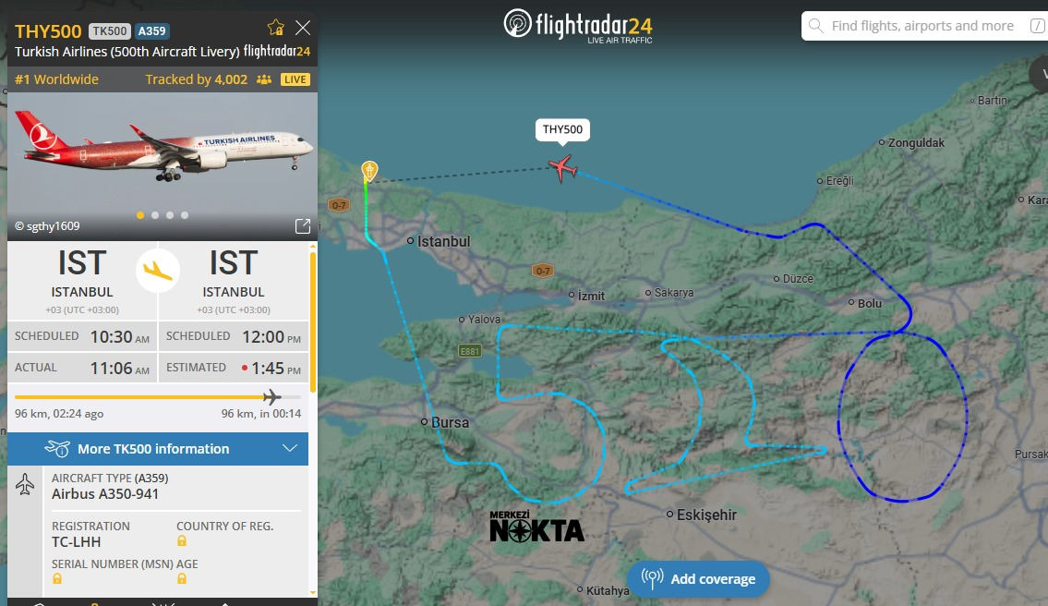Image resolution: width=1048 pixels, height=606 pixels.
Task: Select the fourth photo carousel dot
Action: 185,215
